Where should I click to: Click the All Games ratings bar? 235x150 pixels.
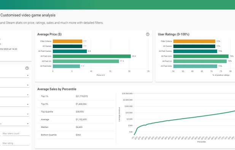pyautogui.click(x=194, y=46)
